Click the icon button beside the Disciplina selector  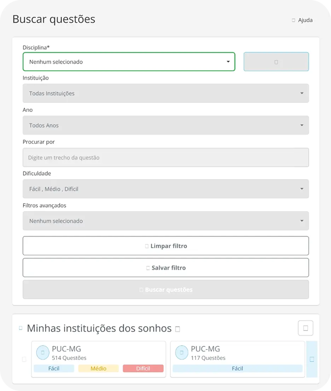click(x=276, y=62)
